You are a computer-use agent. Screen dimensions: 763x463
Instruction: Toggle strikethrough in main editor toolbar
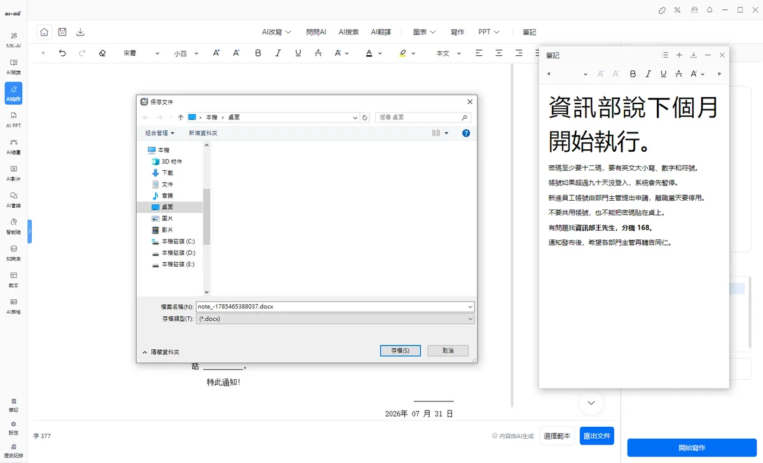click(318, 53)
